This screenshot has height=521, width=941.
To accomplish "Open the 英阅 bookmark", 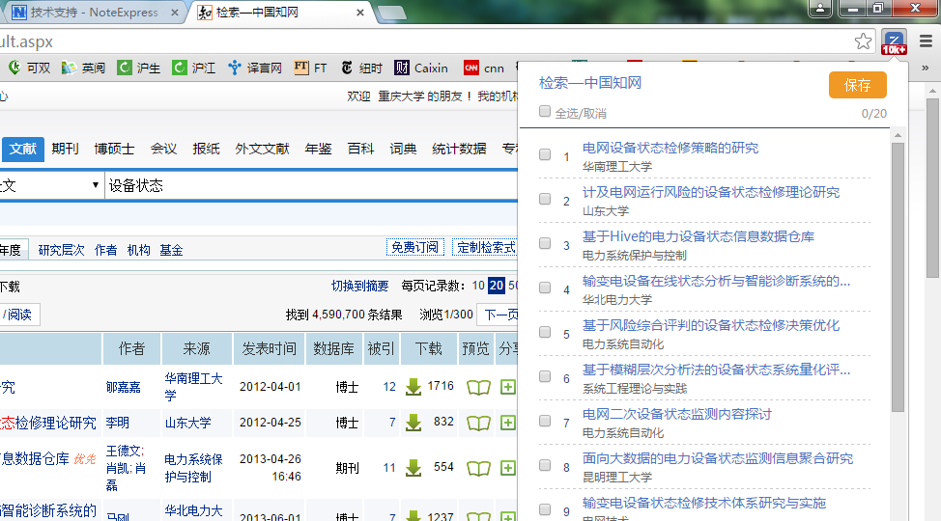I will pyautogui.click(x=83, y=68).
